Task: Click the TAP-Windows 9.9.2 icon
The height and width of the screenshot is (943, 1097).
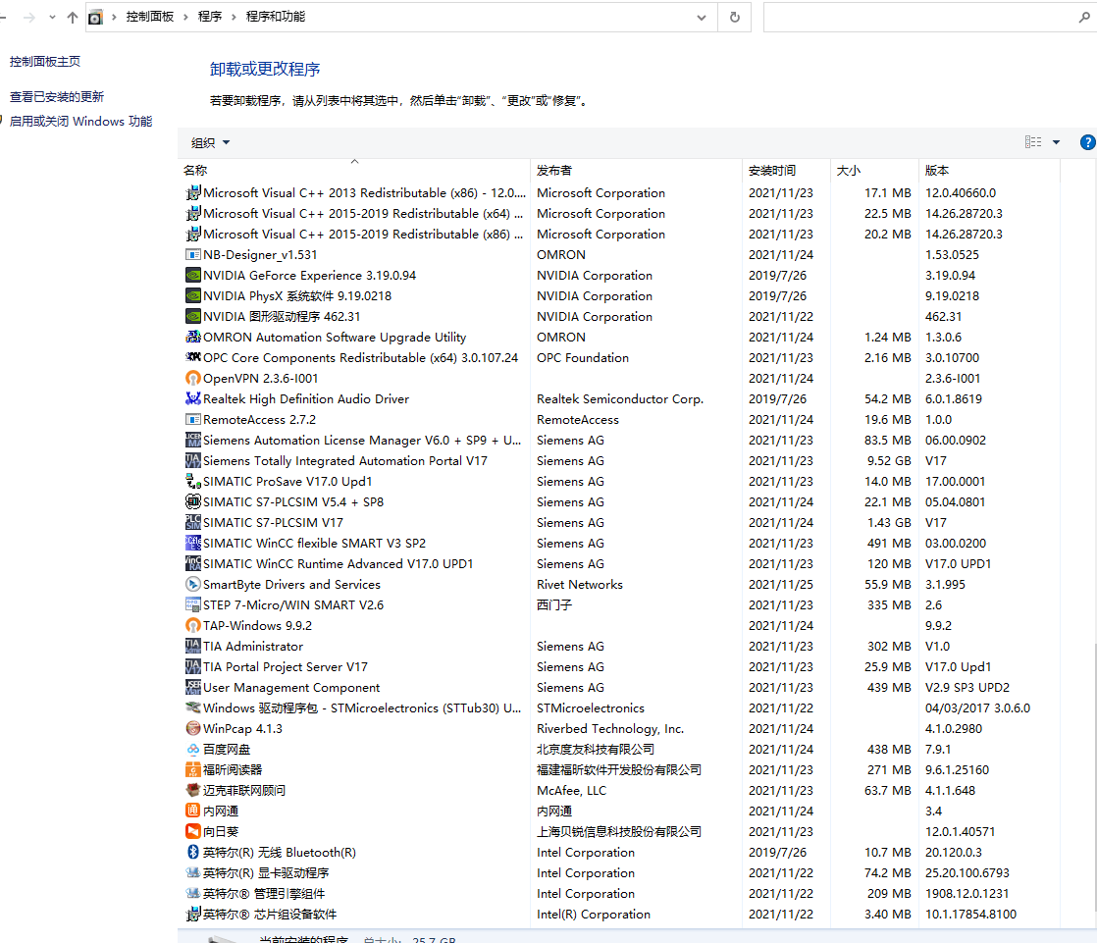Action: tap(193, 626)
